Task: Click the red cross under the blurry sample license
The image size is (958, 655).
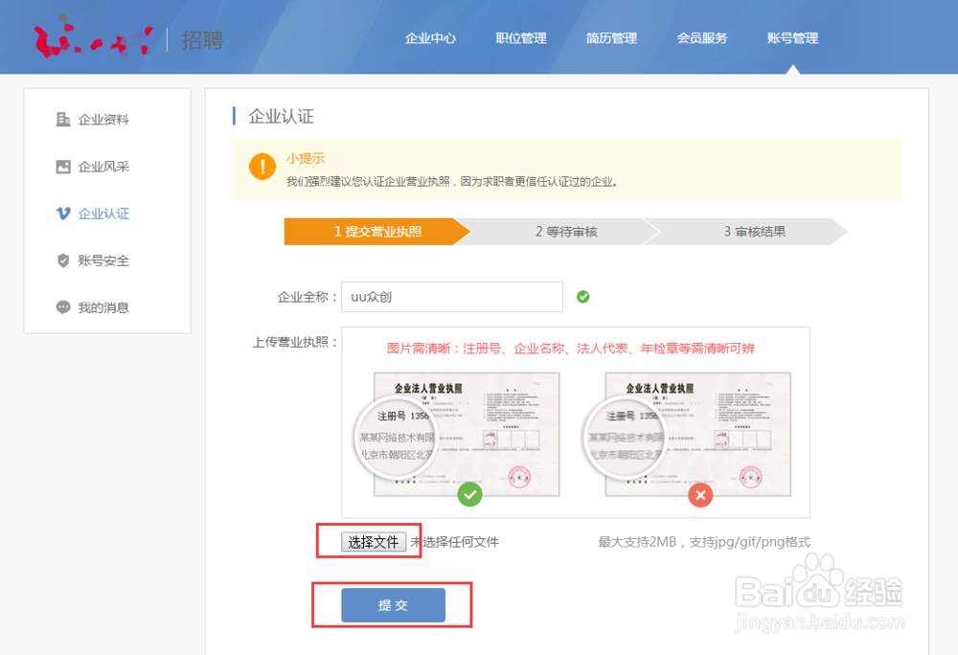Action: click(x=700, y=495)
